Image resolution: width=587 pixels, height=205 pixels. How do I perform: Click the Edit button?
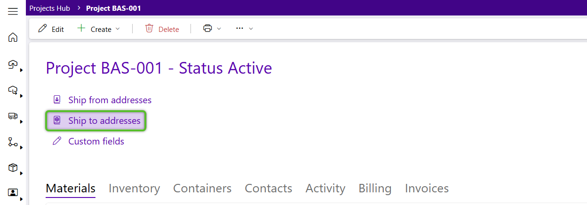(x=51, y=29)
